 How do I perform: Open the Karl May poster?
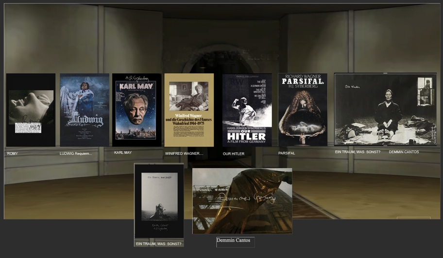tap(136, 110)
